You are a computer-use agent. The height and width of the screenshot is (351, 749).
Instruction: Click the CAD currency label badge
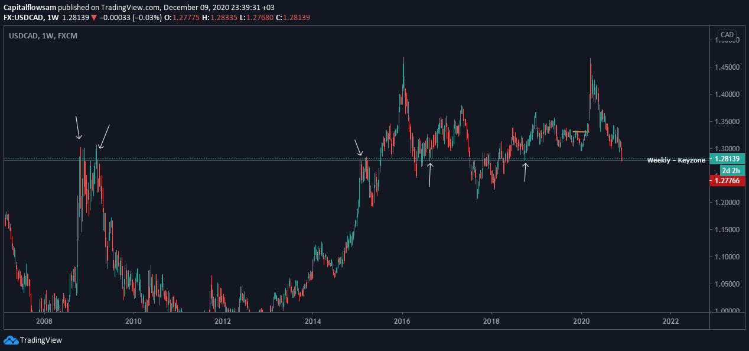727,35
